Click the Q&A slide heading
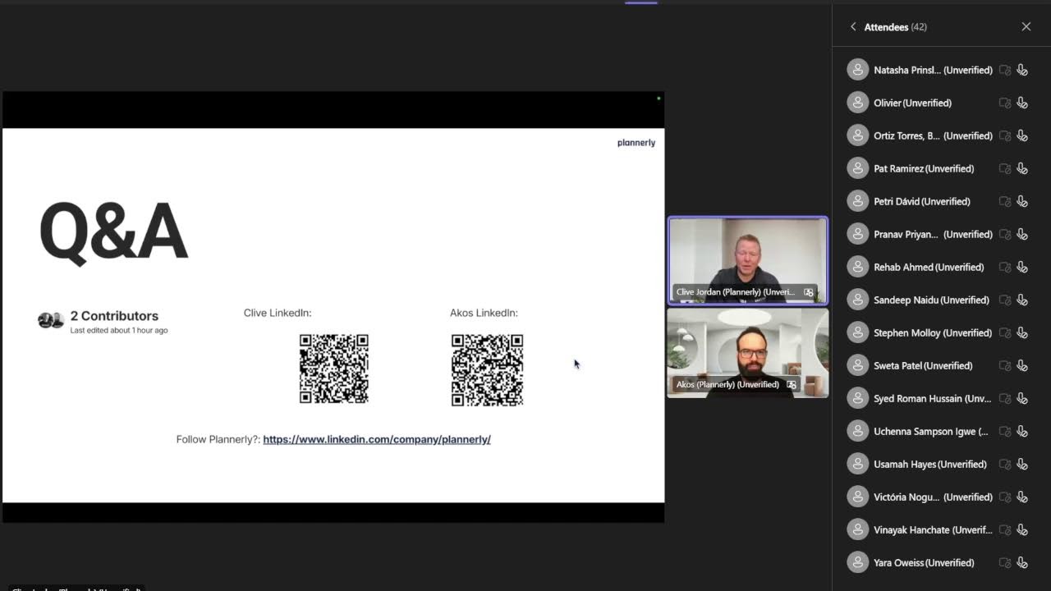This screenshot has height=591, width=1051. point(113,232)
